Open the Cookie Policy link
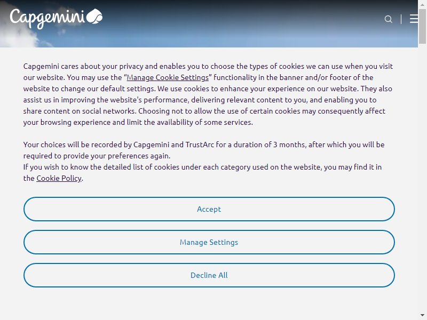Screen dimensions: 427x320 coord(59,178)
